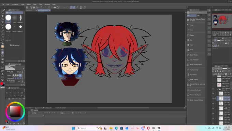This screenshot has height=131, width=232.
Task: Show Layer 275 via its visibility box
Action: click(x=213, y=80)
